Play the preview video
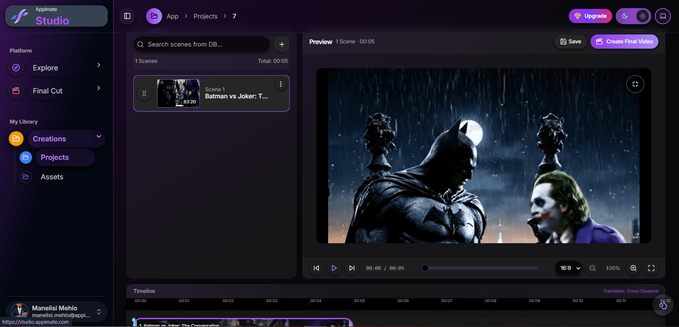The height and width of the screenshot is (327, 679). tap(334, 268)
